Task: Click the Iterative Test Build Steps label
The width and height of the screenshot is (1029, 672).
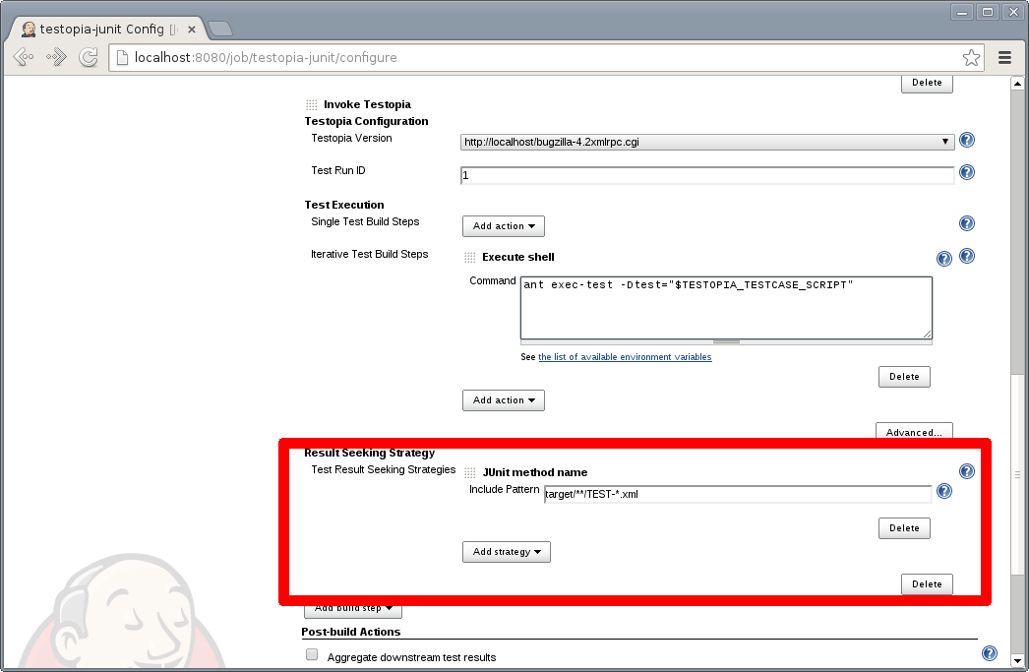Action: [x=370, y=254]
